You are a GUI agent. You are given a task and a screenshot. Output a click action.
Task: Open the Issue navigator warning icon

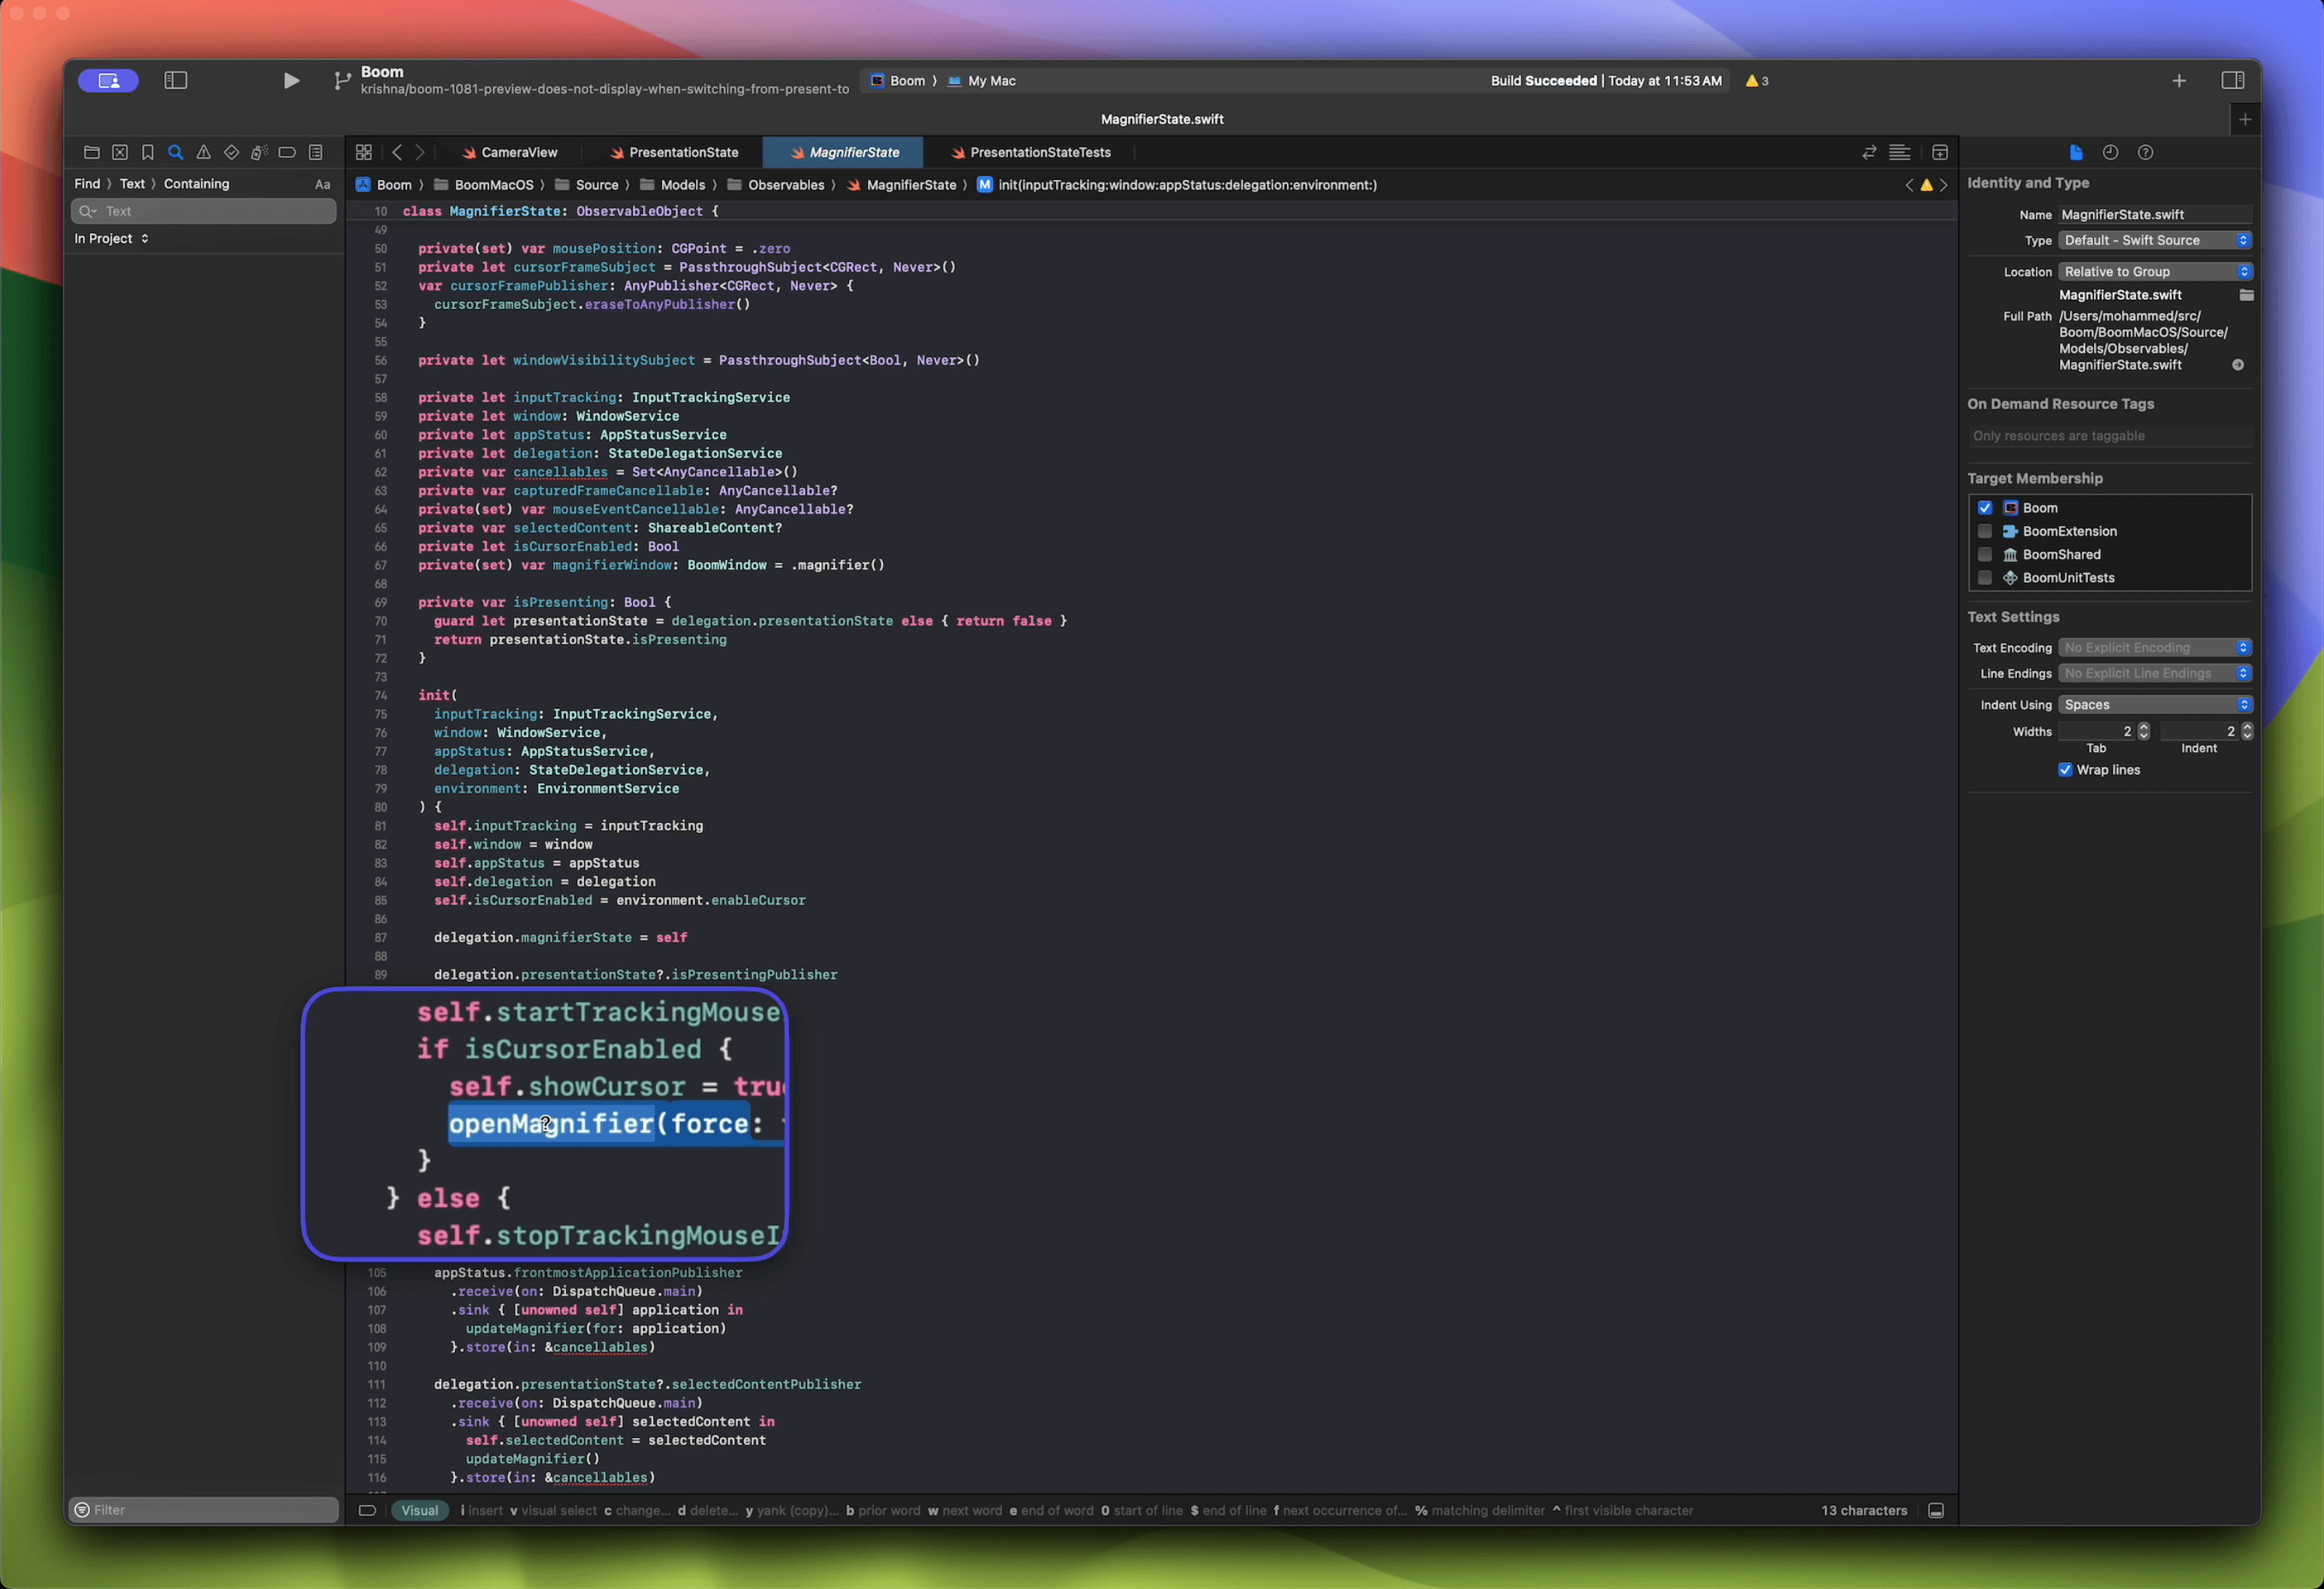[204, 153]
